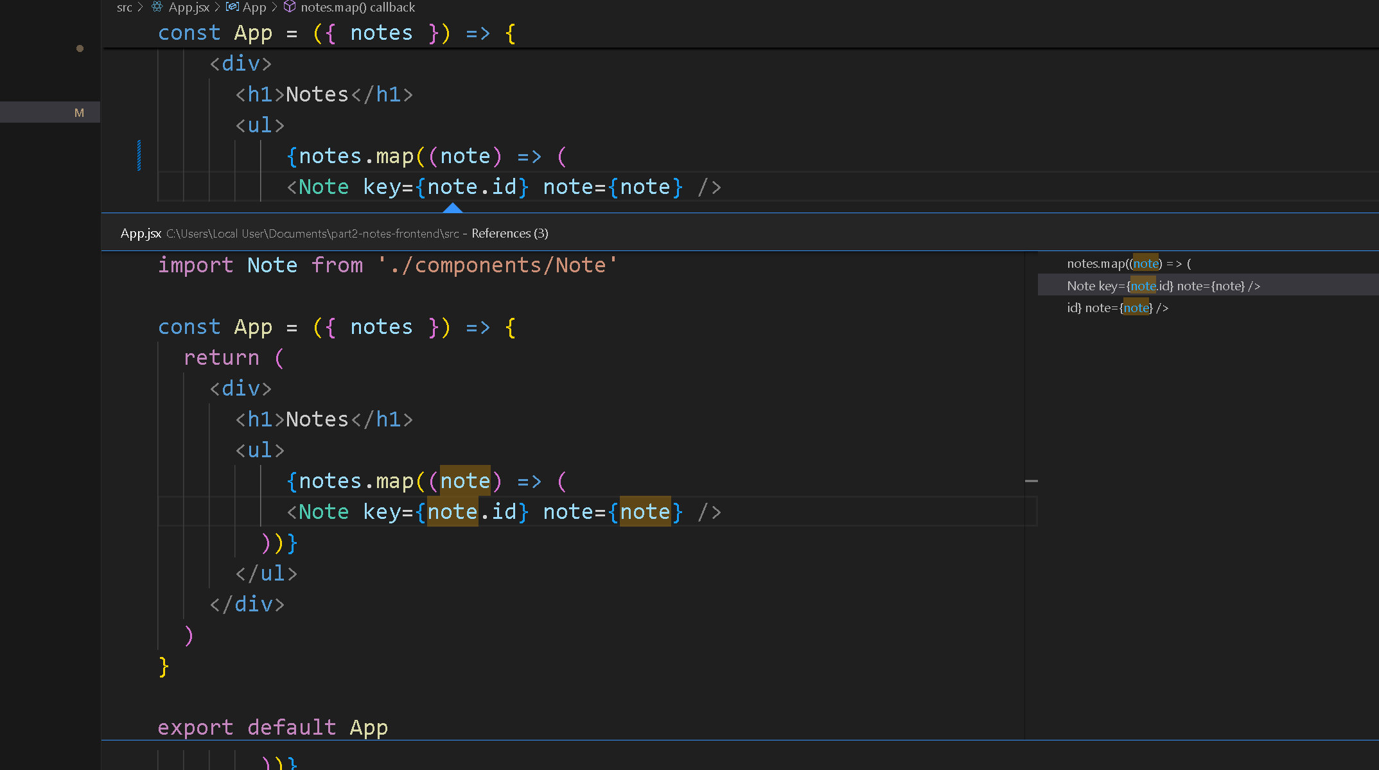Expand the chevron after App breadcrumb
The height and width of the screenshot is (770, 1379).
274,7
